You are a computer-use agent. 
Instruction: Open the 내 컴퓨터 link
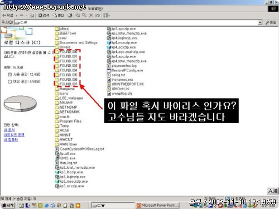click(11, 140)
